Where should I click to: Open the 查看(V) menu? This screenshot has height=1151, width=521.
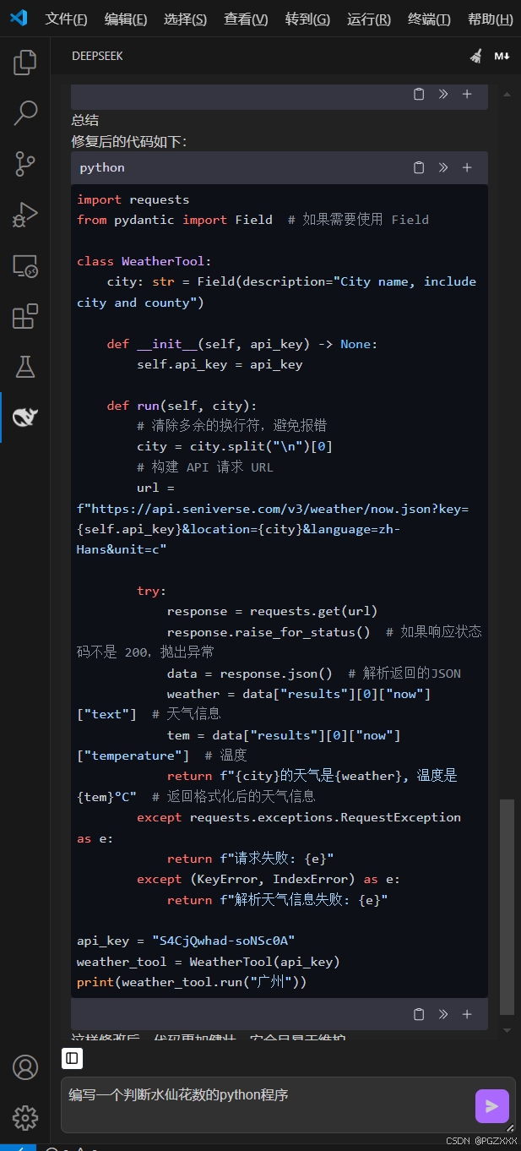[247, 19]
